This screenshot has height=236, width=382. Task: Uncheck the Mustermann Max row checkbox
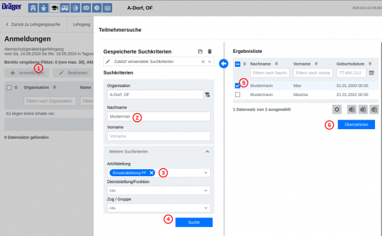tap(237, 86)
